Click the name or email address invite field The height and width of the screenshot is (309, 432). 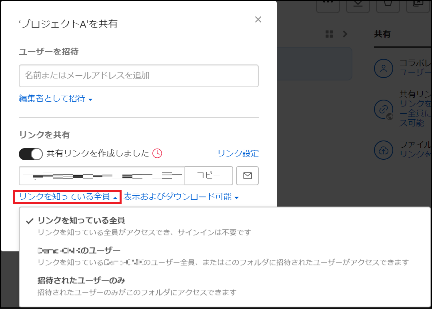pos(138,76)
